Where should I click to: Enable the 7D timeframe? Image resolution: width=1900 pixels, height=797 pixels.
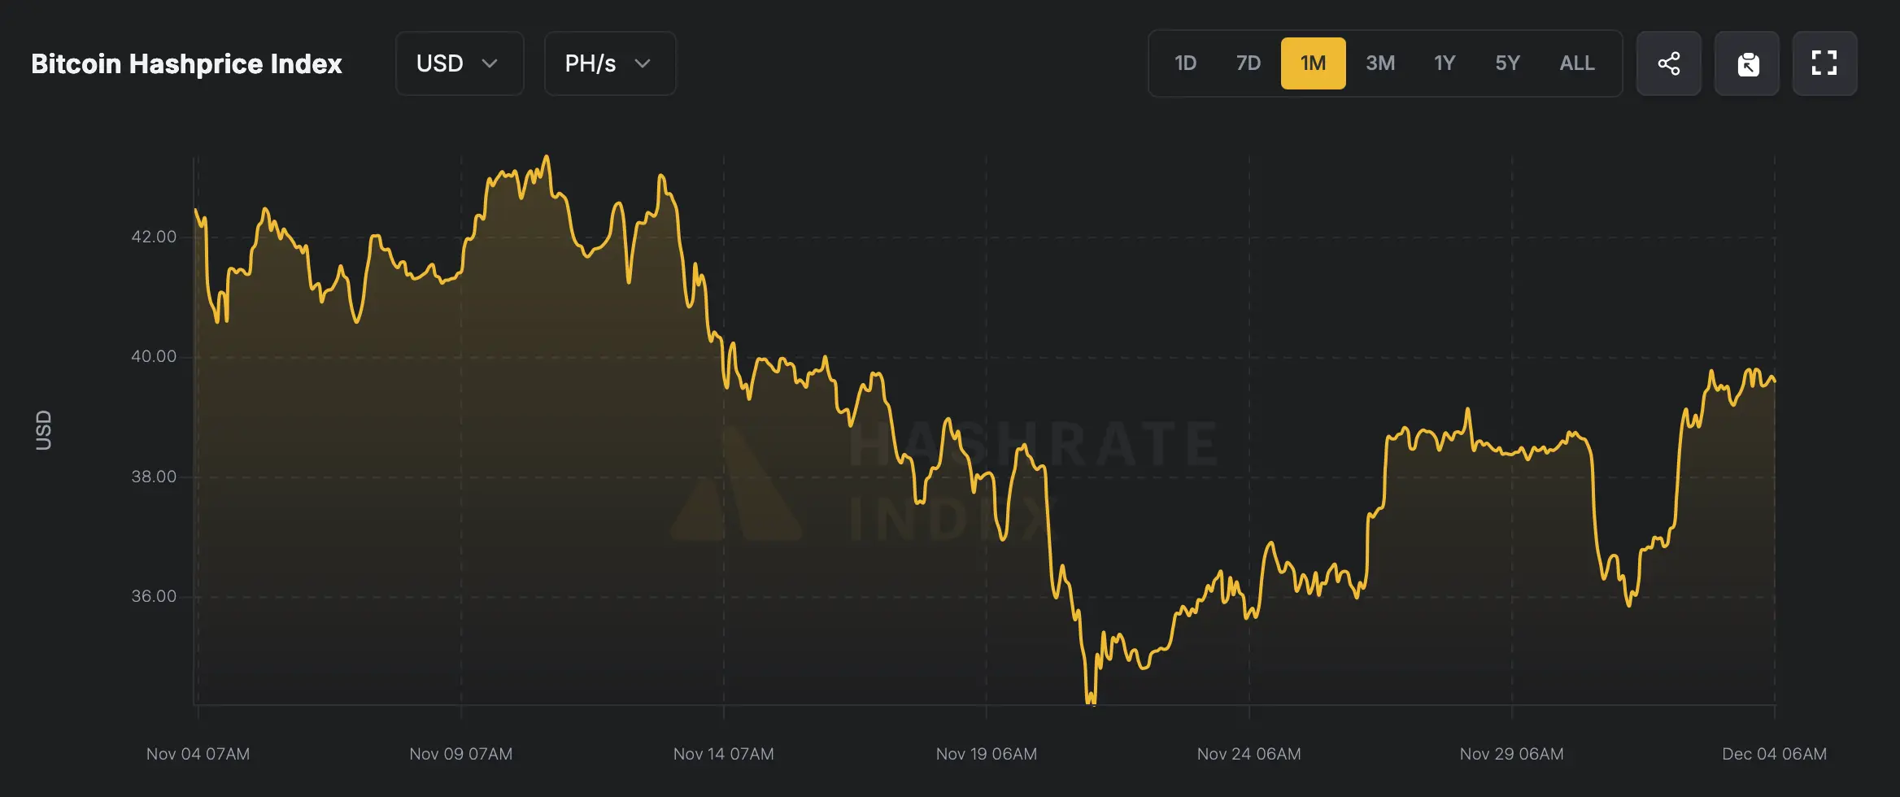coord(1249,63)
